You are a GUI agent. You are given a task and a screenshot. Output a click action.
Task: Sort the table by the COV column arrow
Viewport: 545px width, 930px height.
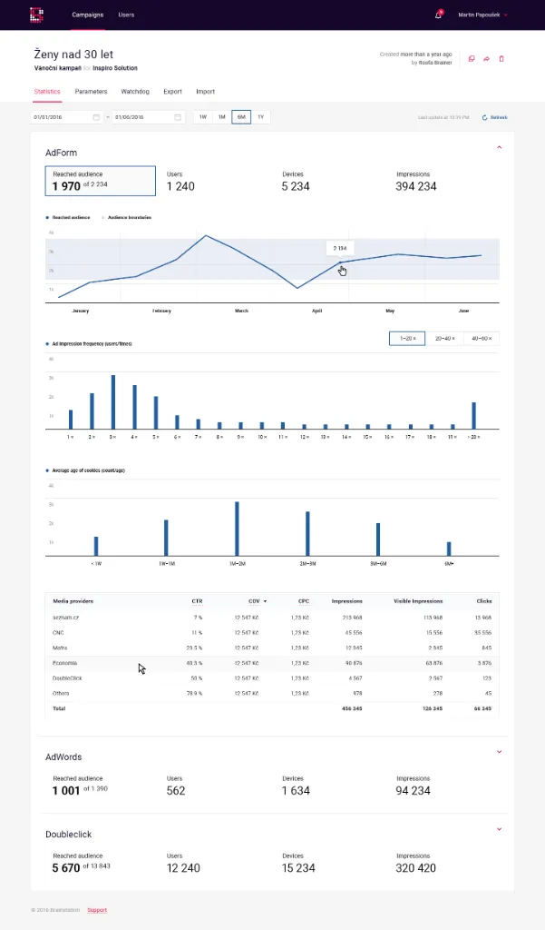click(x=265, y=601)
